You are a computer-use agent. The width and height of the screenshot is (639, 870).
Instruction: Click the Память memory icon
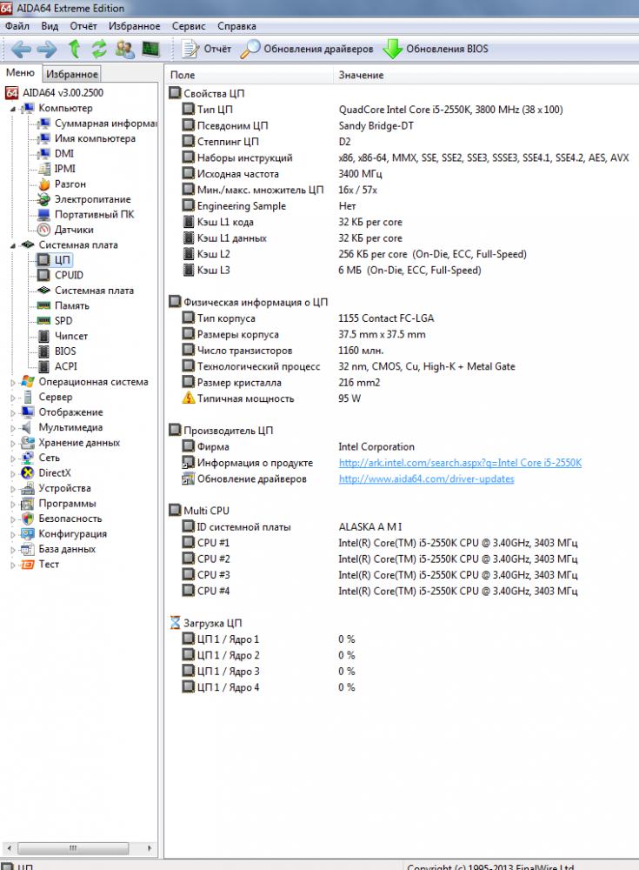[x=43, y=305]
